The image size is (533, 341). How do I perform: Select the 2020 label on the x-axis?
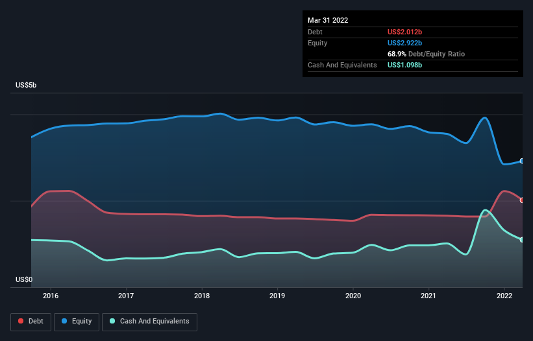coord(353,296)
